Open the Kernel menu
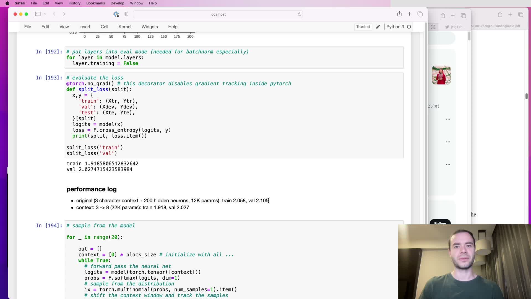The width and height of the screenshot is (531, 299). (125, 27)
